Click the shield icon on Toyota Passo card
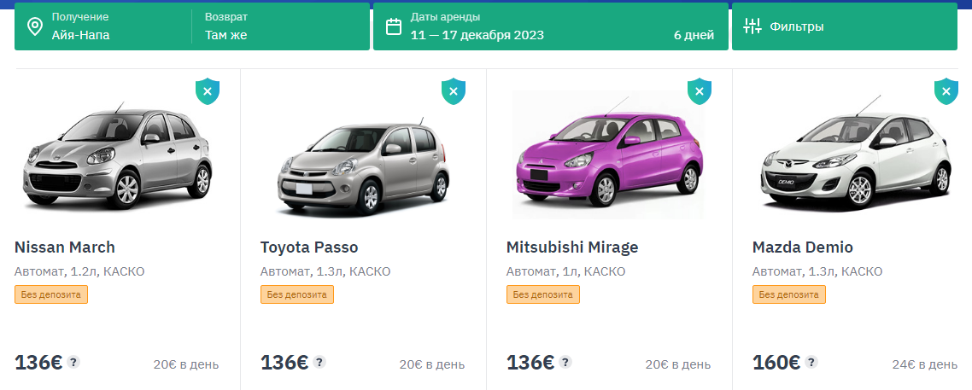 click(x=454, y=91)
